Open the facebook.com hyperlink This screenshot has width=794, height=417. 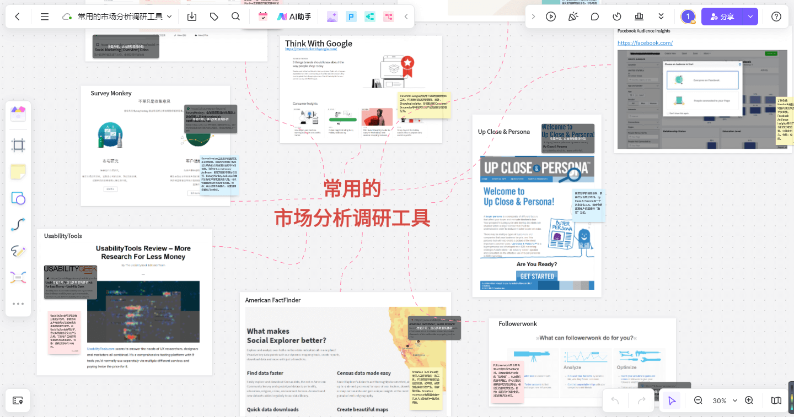pyautogui.click(x=645, y=43)
